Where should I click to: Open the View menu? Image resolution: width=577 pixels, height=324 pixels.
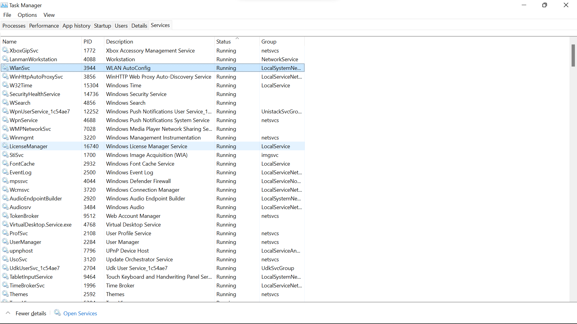click(49, 15)
